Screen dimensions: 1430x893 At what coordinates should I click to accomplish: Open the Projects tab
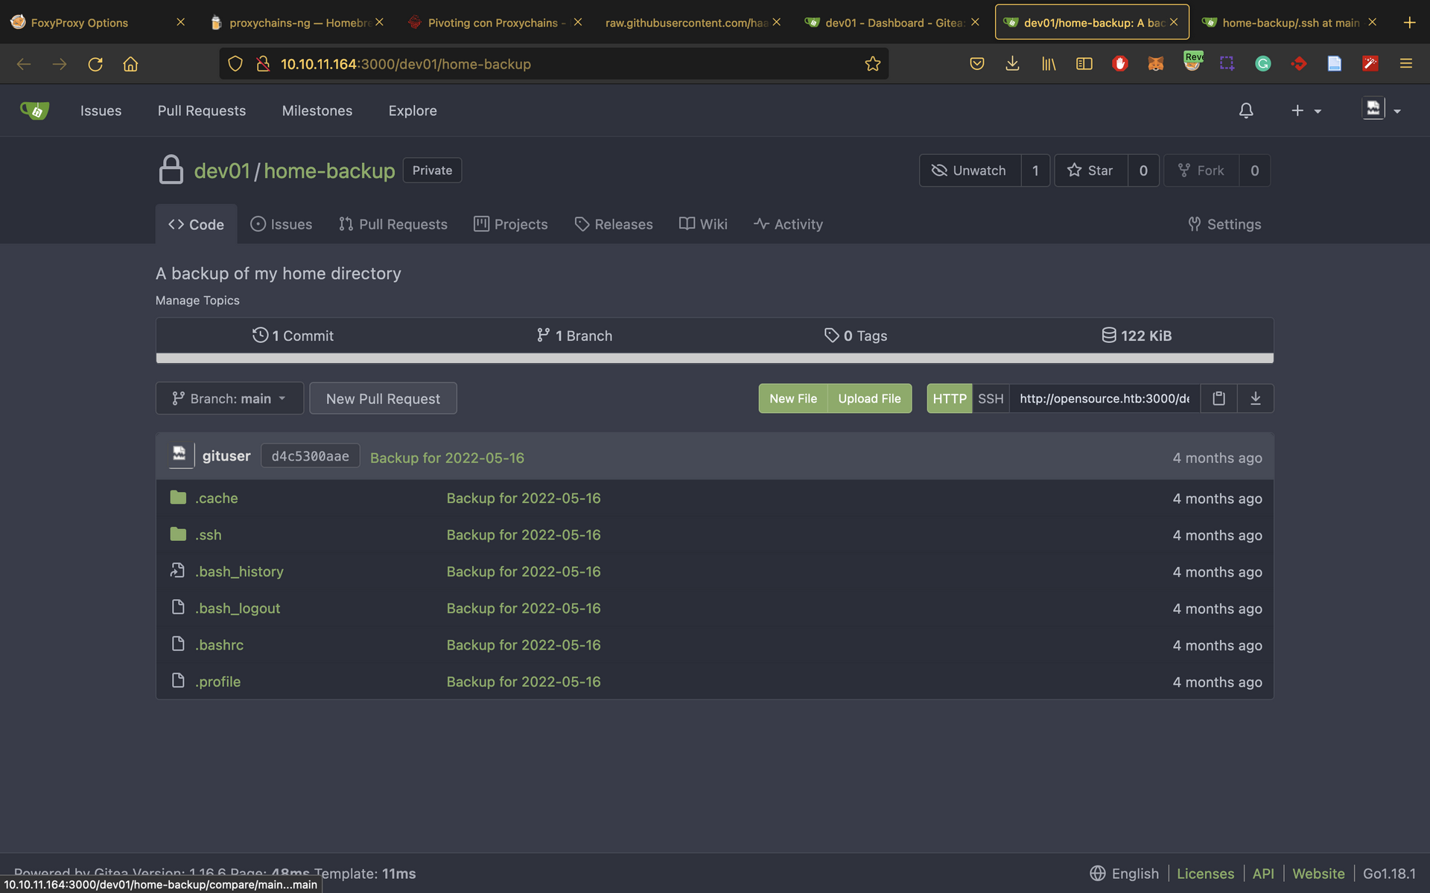[x=511, y=224]
